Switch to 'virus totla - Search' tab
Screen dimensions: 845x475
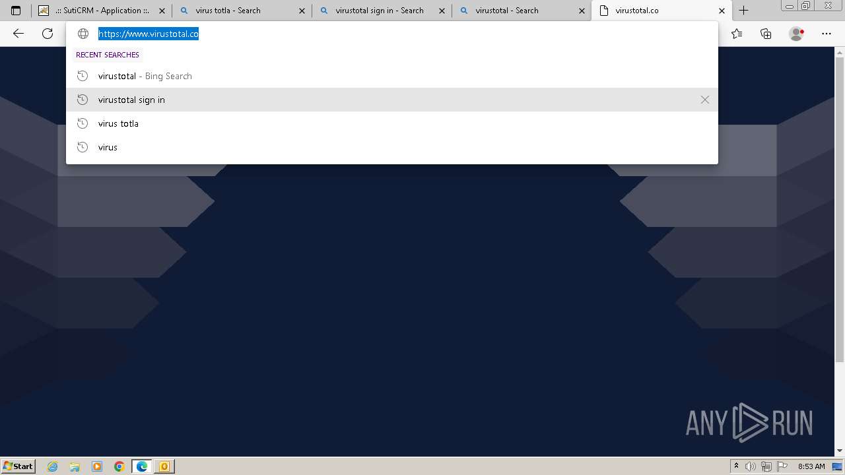pos(242,11)
